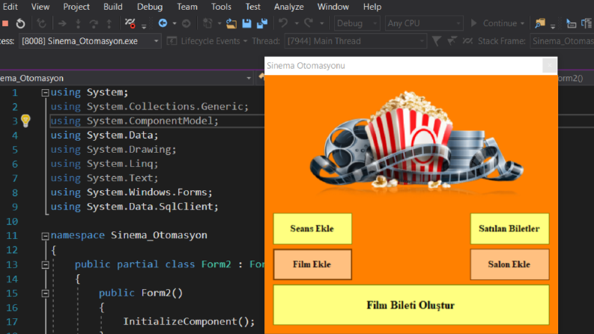Click the Restart debugging icon
Image resolution: width=594 pixels, height=334 pixels.
pos(20,23)
